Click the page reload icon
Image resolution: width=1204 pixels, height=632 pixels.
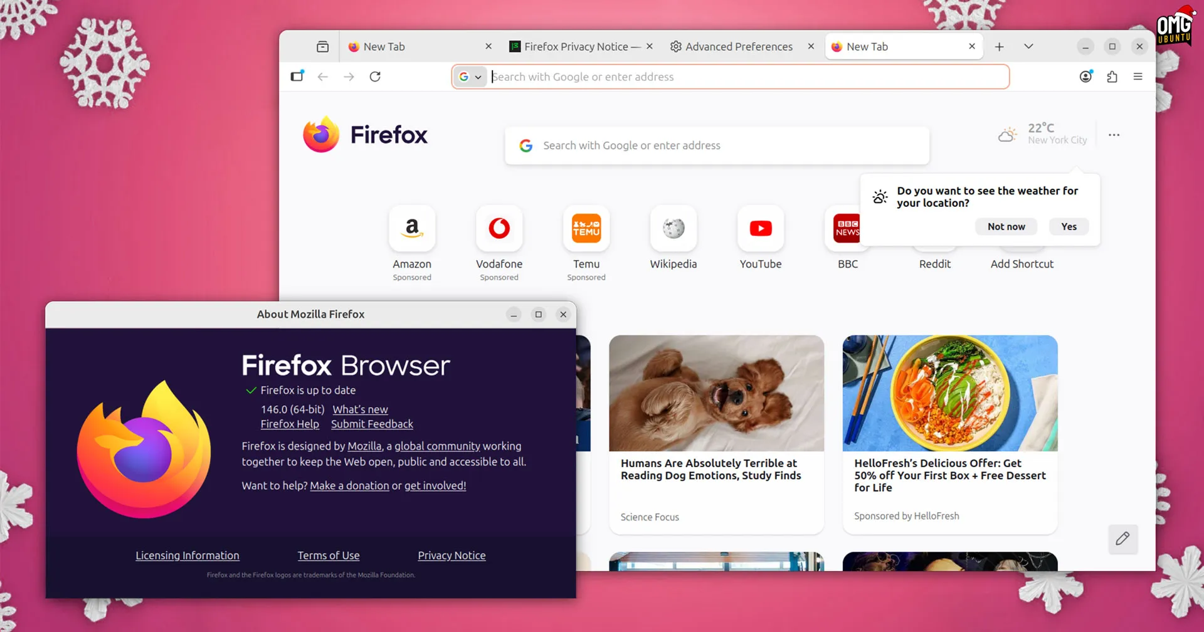tap(375, 76)
